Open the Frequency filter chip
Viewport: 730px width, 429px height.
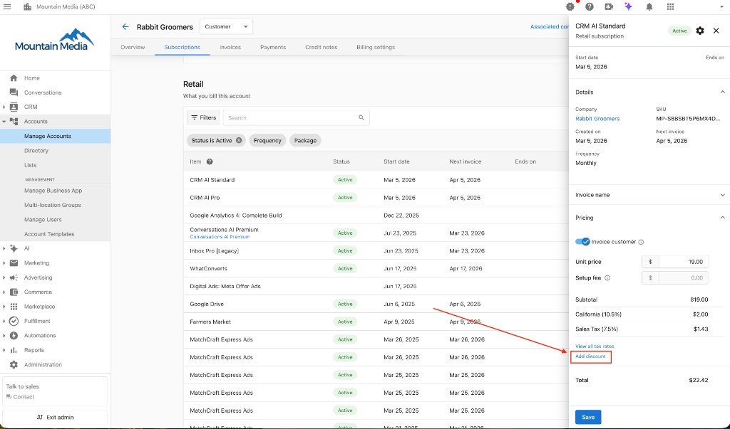click(267, 140)
